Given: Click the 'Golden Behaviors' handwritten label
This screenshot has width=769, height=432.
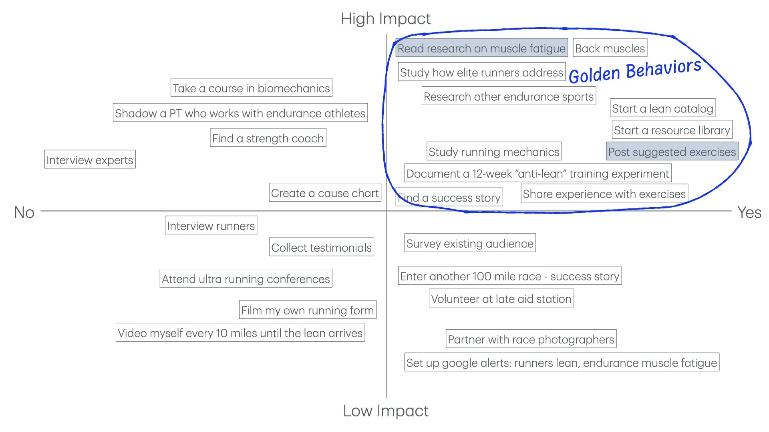Looking at the screenshot, I should point(635,71).
